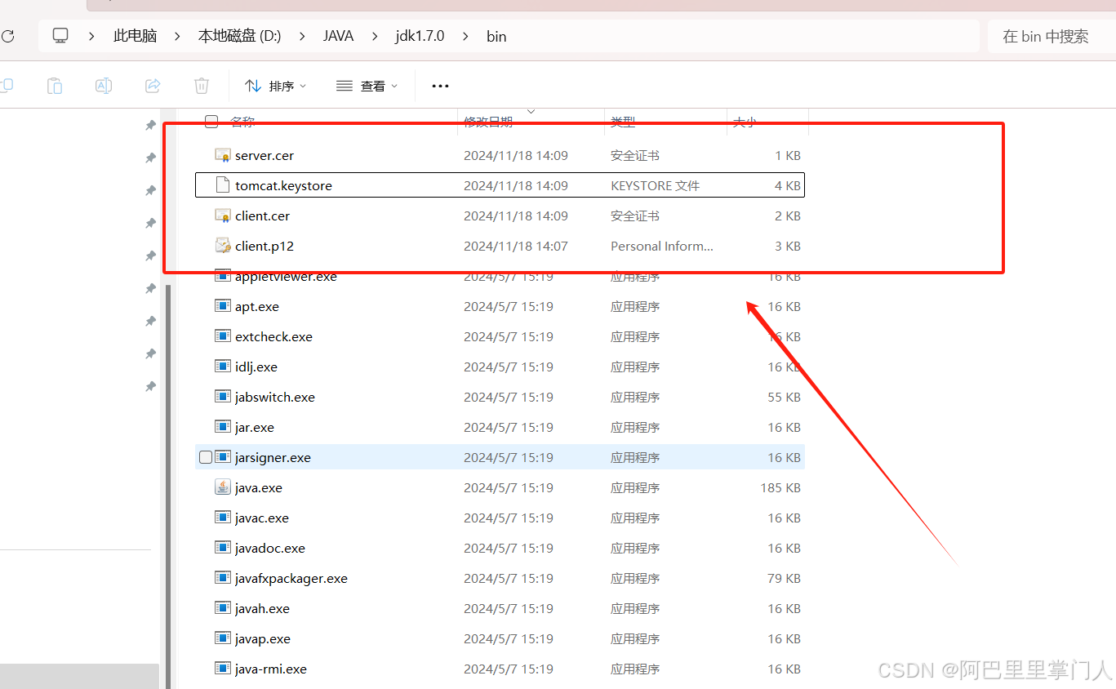
Task: Click the Delete trash icon
Action: click(201, 86)
